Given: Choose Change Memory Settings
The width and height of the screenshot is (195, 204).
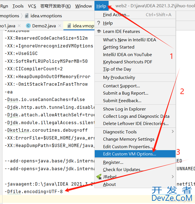Looking at the screenshot, I should click(135, 139).
